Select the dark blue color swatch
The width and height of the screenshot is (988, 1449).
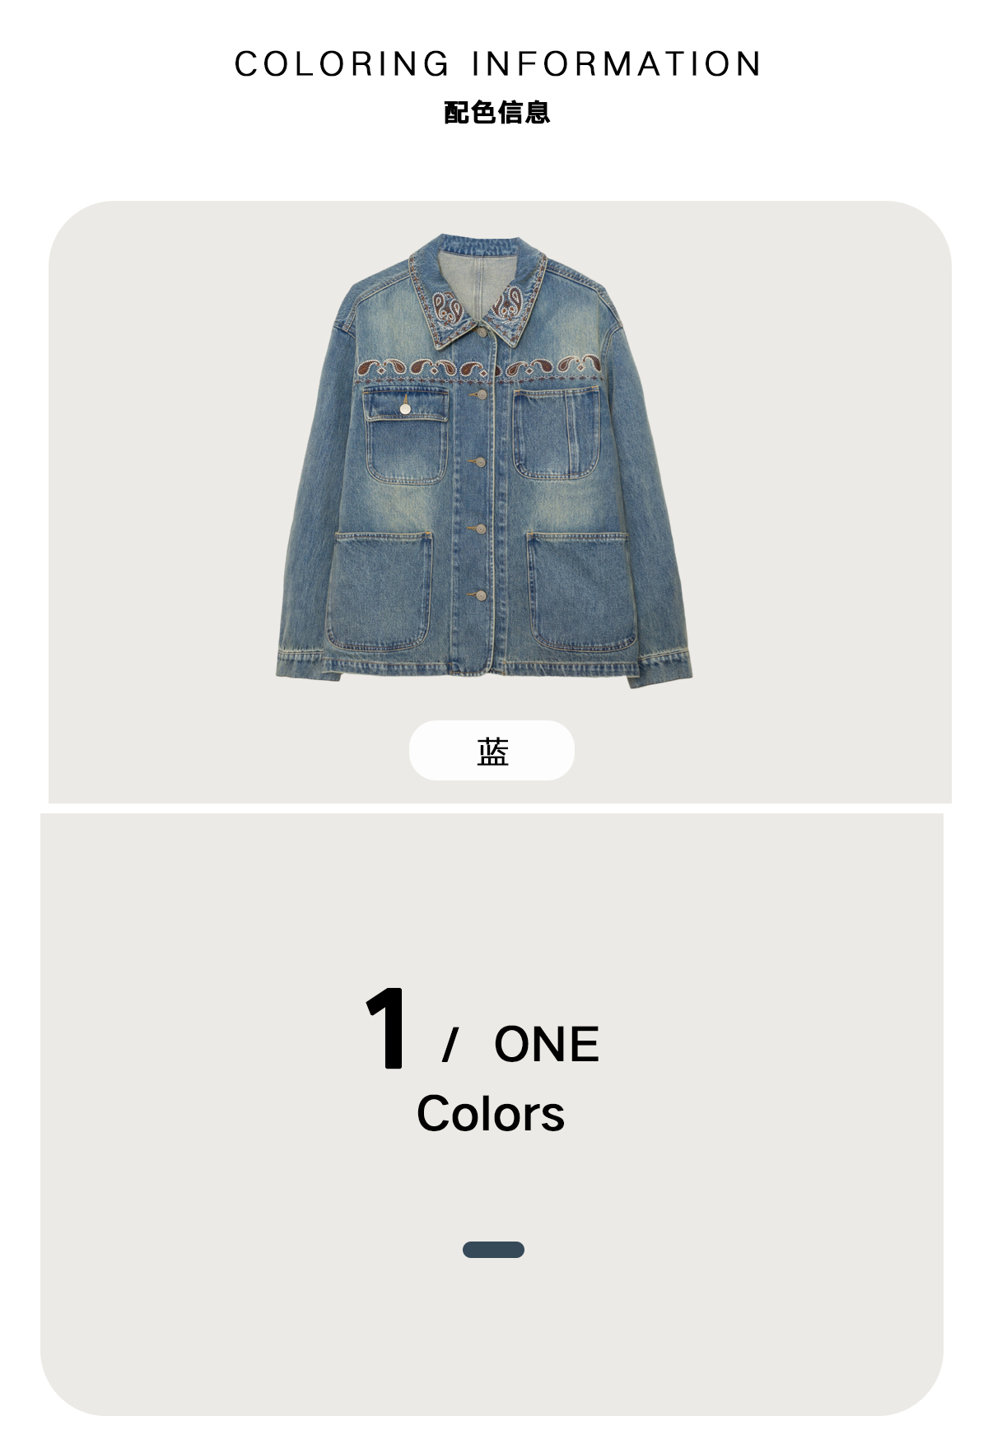(493, 1250)
